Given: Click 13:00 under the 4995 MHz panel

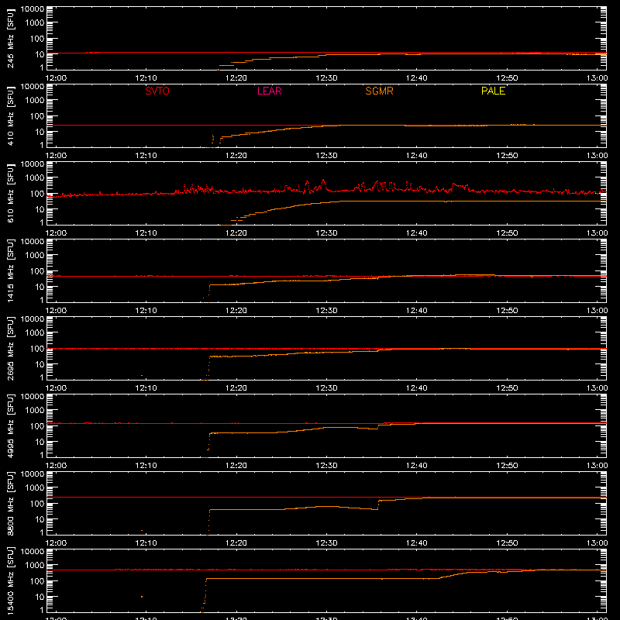Looking at the screenshot, I should (x=597, y=466).
